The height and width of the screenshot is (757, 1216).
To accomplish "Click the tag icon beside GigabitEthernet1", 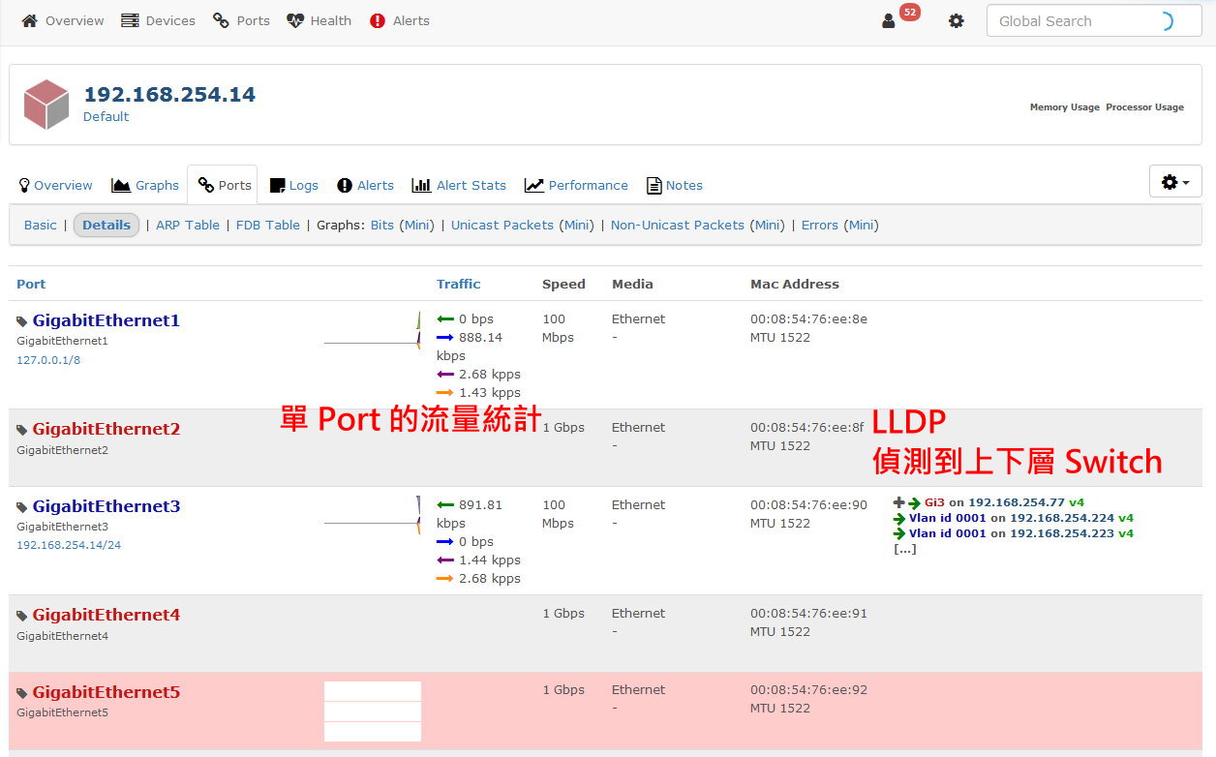I will click(22, 321).
